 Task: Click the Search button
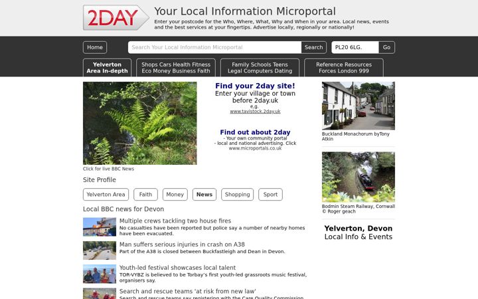(313, 47)
